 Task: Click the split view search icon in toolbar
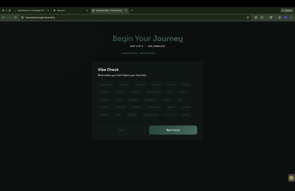[271, 18]
